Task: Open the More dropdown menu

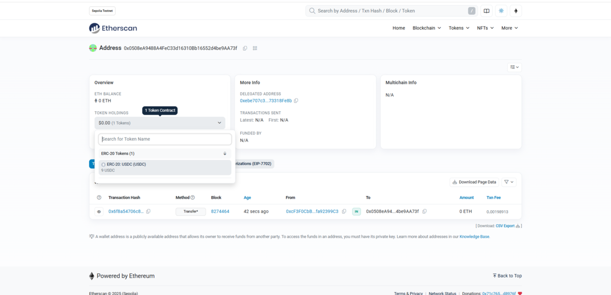Action: coord(510,28)
